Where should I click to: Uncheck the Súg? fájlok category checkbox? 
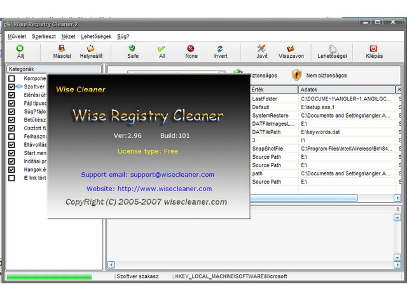[x=11, y=112]
